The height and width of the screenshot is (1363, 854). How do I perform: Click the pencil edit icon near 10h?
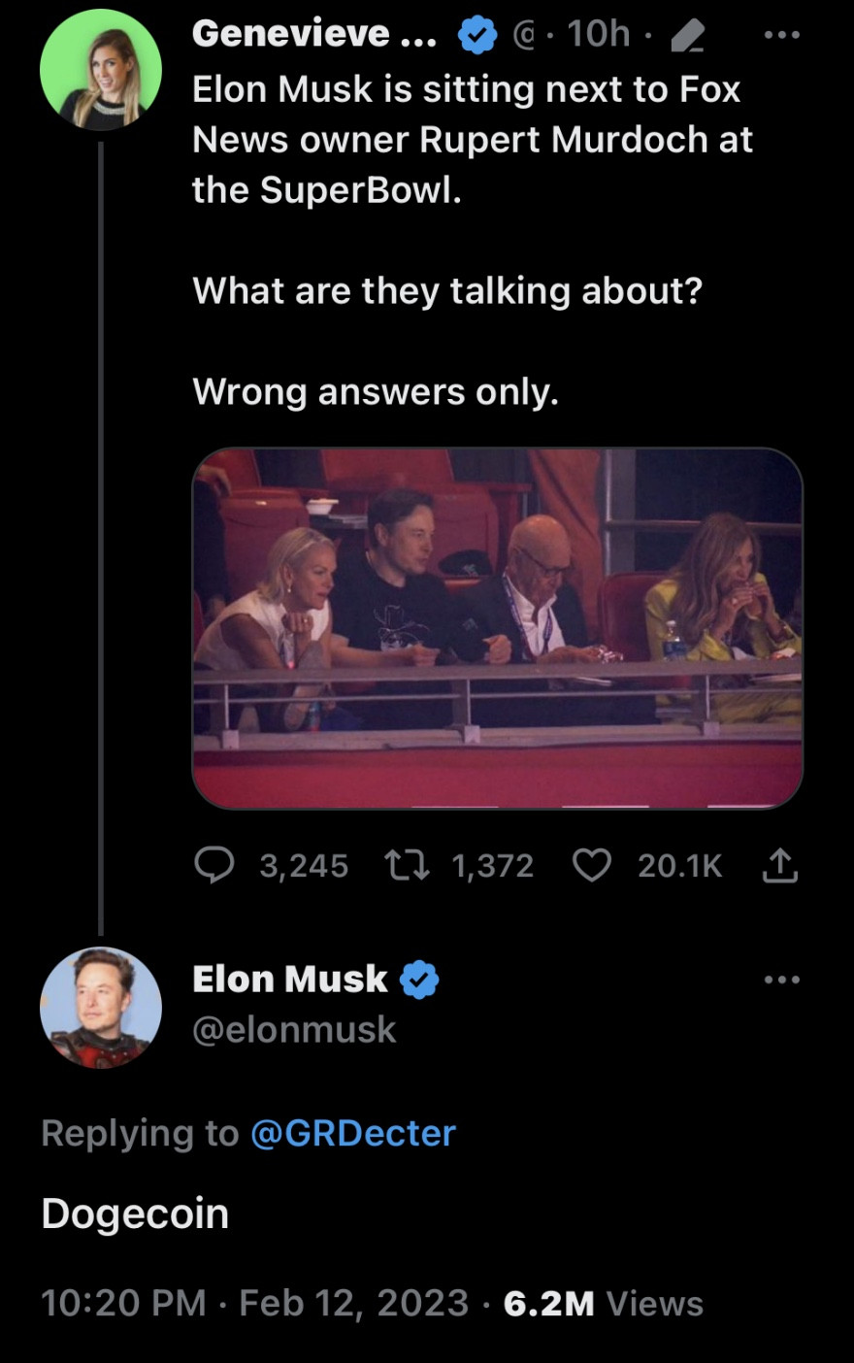687,36
